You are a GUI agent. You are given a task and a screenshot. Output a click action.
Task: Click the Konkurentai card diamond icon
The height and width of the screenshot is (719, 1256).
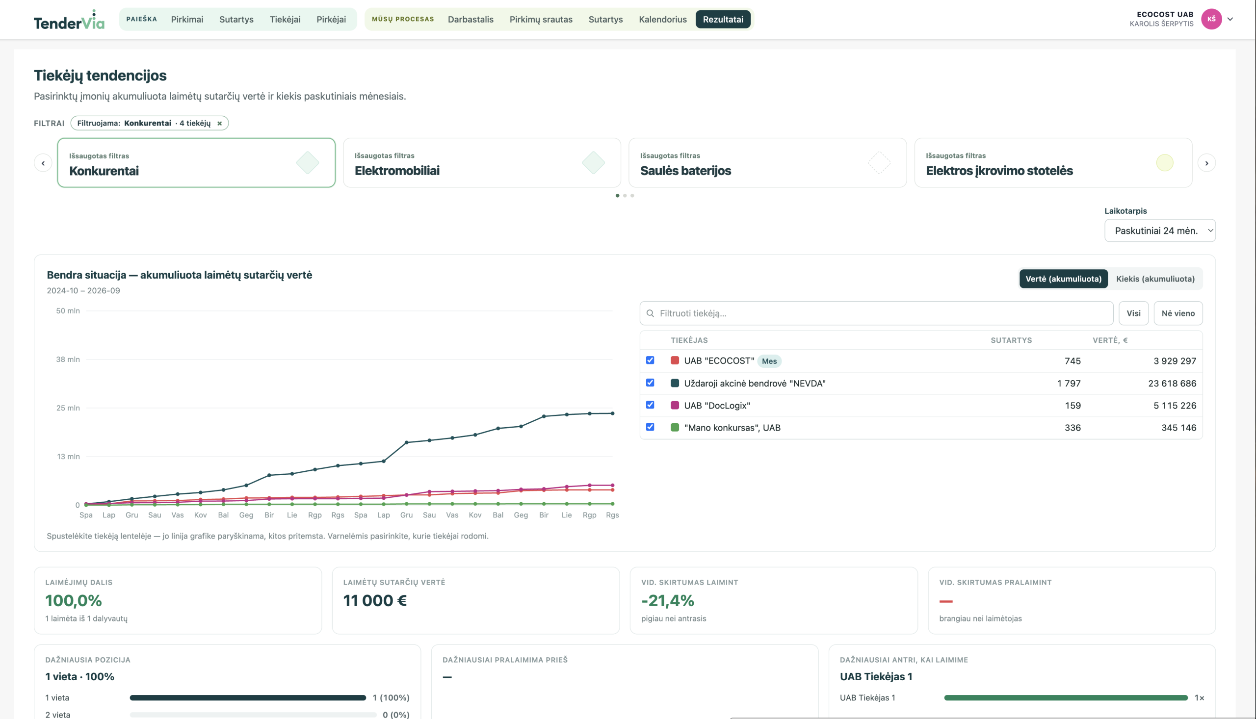(308, 163)
